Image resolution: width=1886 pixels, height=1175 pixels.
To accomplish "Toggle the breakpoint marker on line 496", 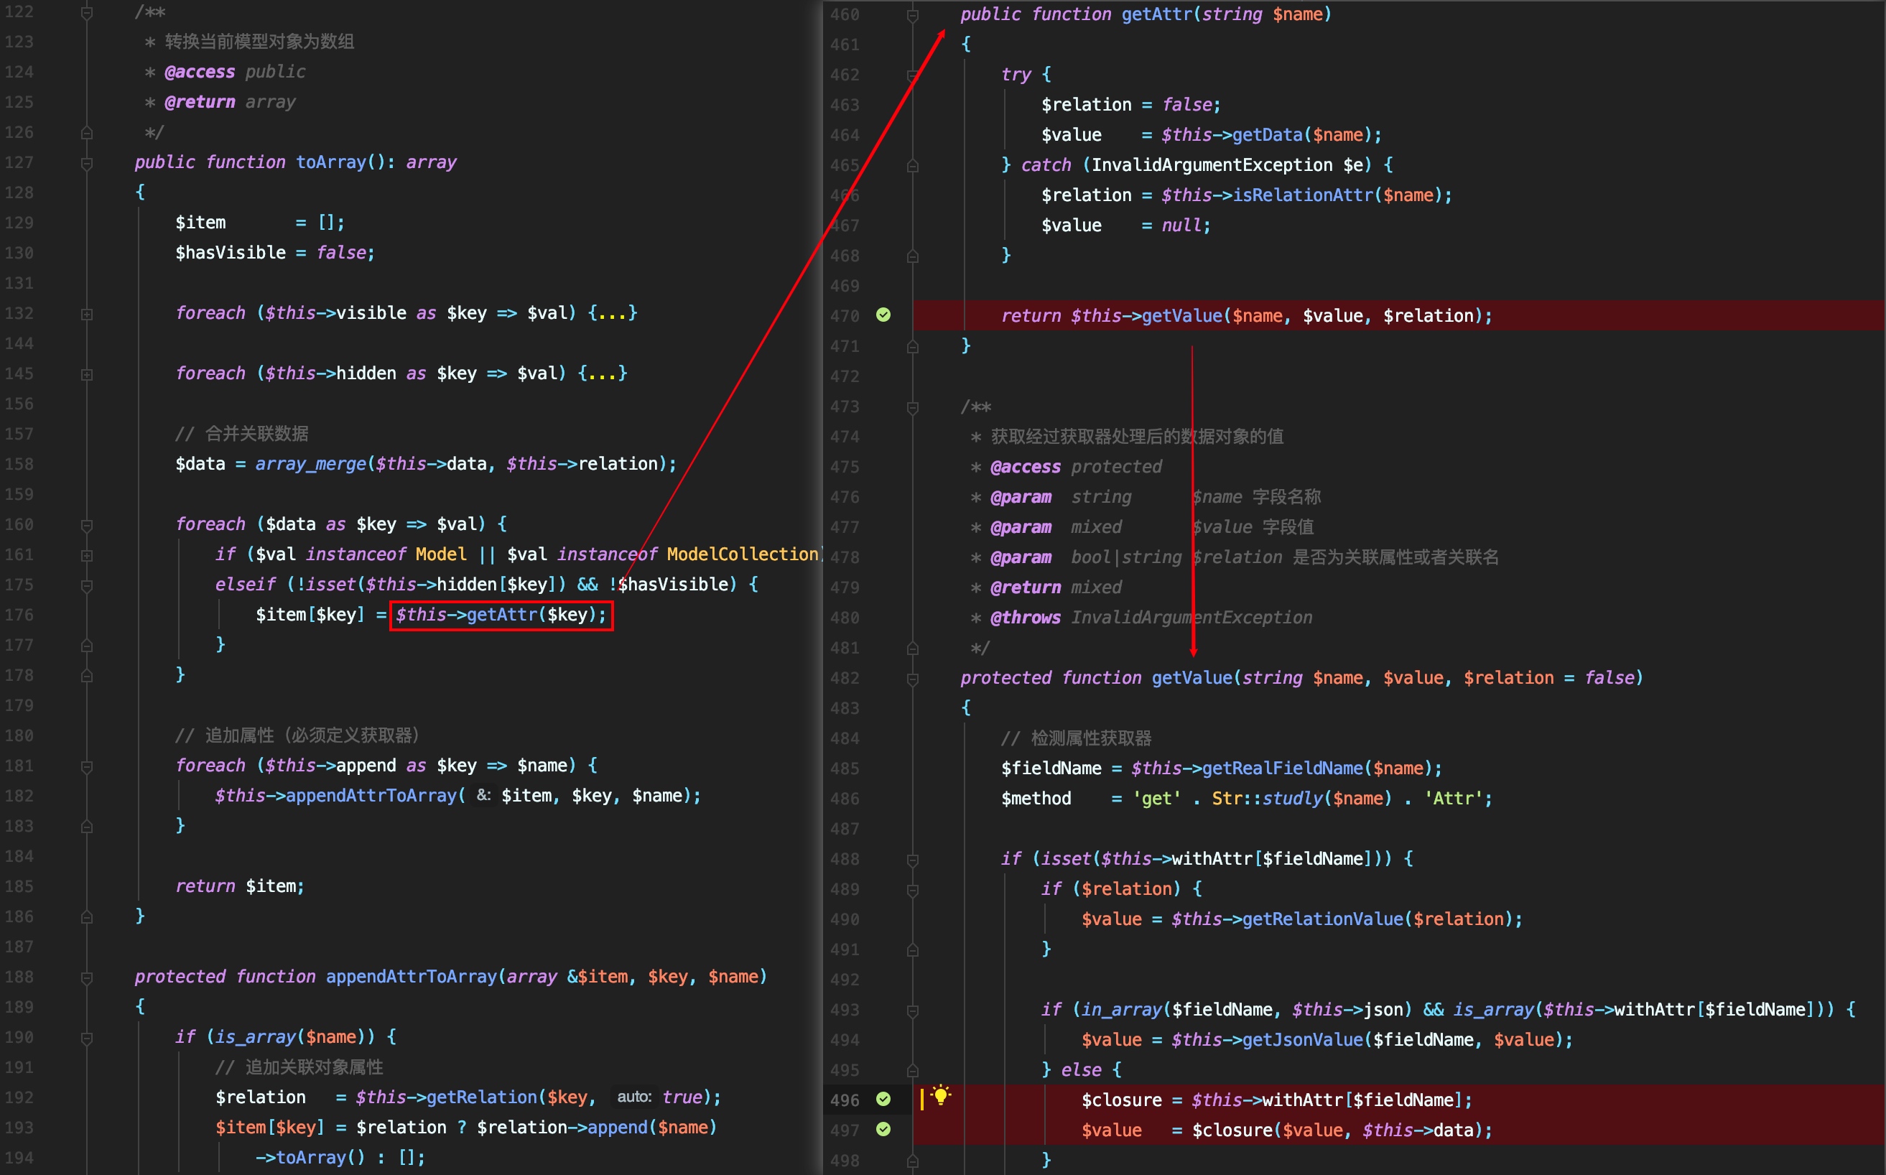I will pyautogui.click(x=883, y=1099).
